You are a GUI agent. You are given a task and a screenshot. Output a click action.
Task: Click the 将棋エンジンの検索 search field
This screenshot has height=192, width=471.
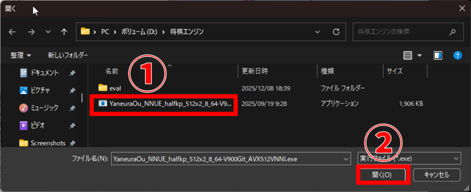(x=400, y=32)
